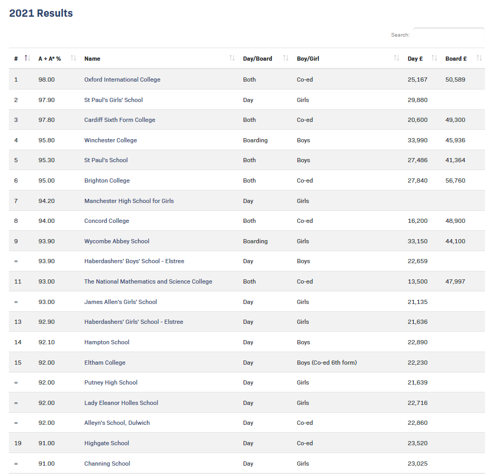The width and height of the screenshot is (497, 474).
Task: Click the 2021 Results heading
Action: [41, 13]
